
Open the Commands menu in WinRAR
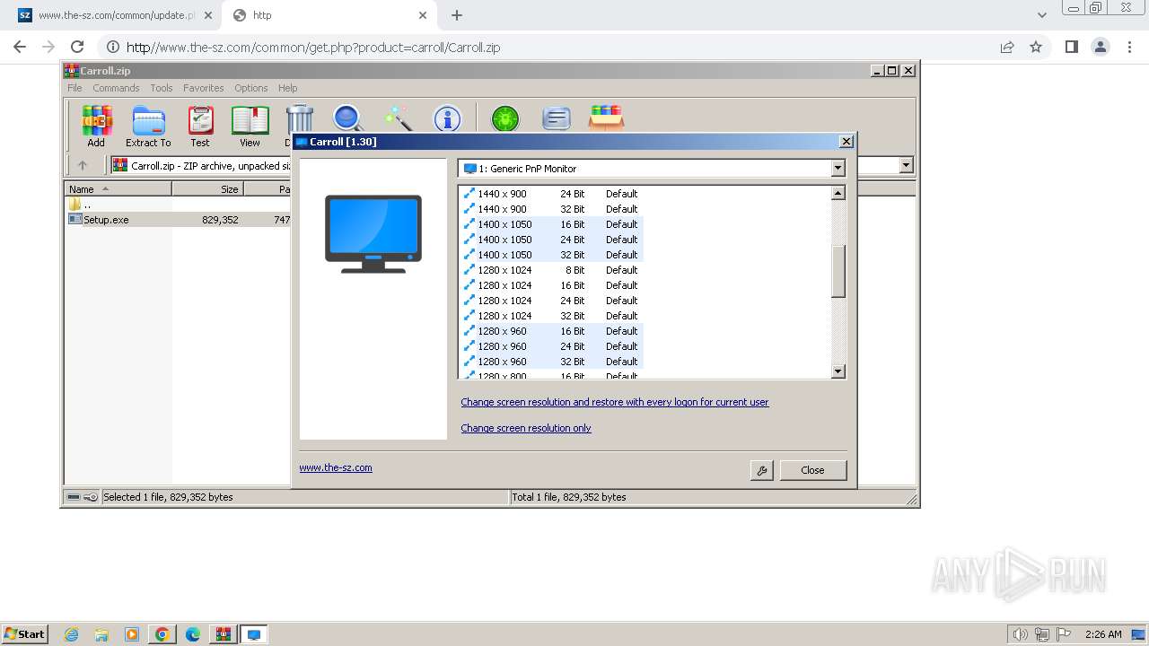click(x=116, y=88)
